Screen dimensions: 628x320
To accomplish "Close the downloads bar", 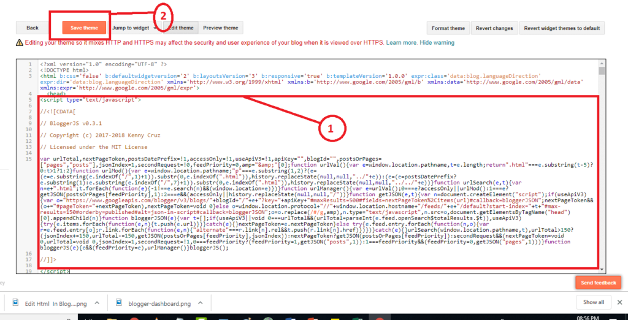I will pyautogui.click(x=619, y=302).
